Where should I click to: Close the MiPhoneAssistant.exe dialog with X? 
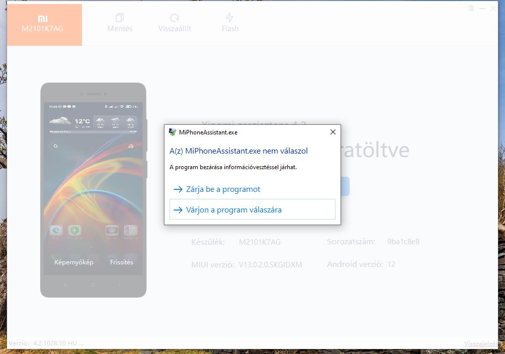332,132
